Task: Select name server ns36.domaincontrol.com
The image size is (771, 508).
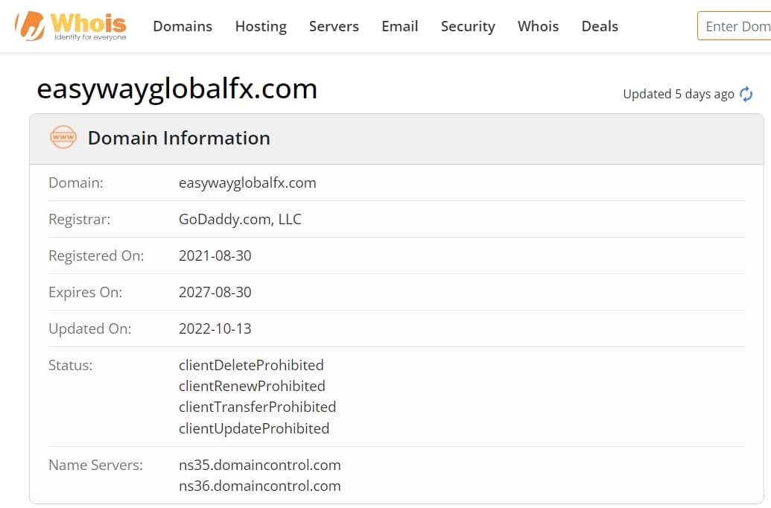Action: [x=260, y=486]
